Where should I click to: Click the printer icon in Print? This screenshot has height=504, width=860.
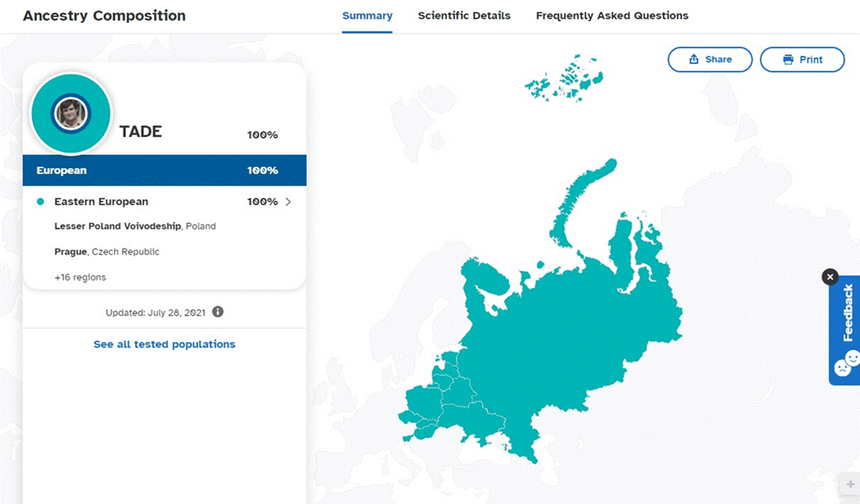click(788, 59)
